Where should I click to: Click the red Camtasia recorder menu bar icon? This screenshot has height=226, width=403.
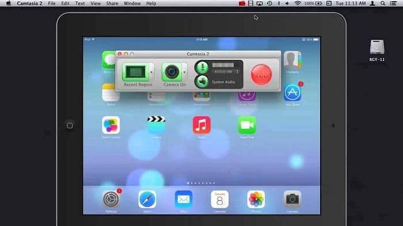point(242,3)
